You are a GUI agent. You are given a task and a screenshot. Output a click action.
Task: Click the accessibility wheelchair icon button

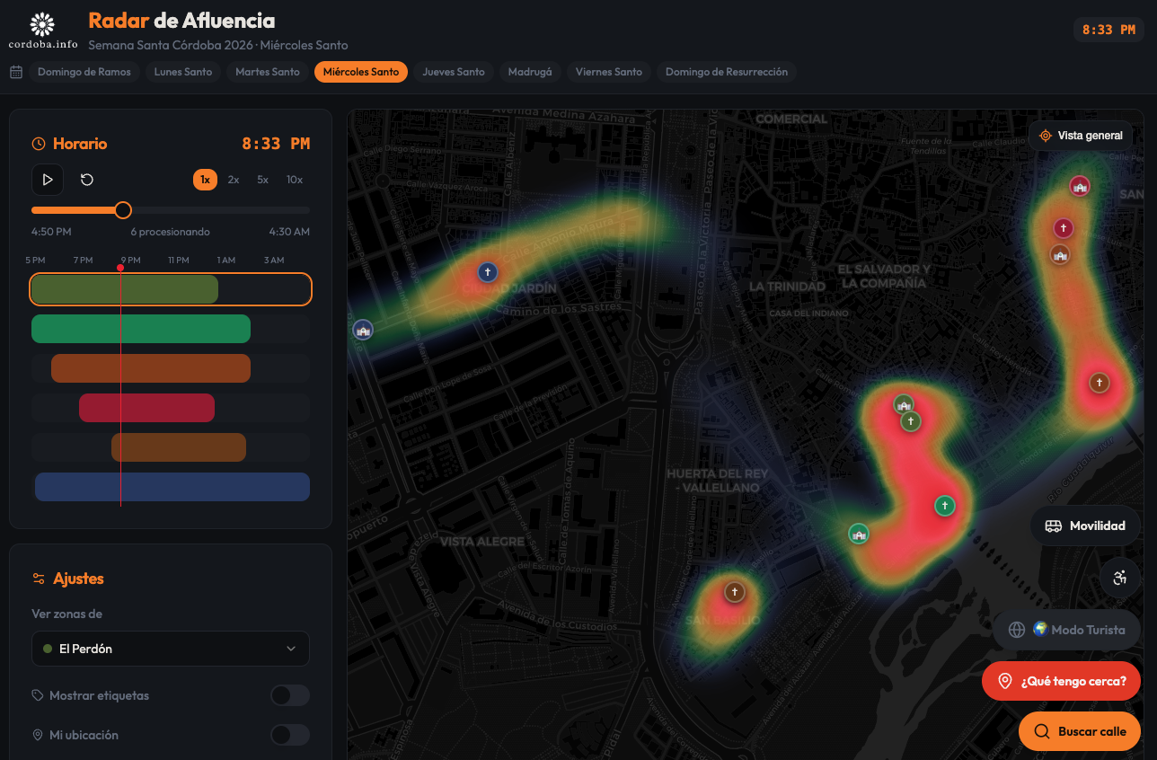[1119, 578]
